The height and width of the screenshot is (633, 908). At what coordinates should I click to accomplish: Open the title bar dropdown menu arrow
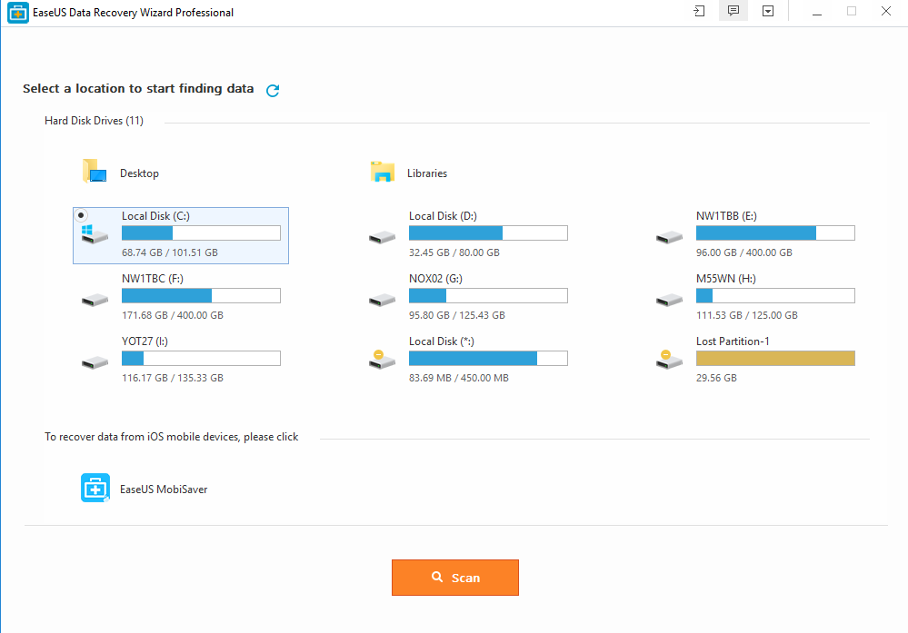pyautogui.click(x=768, y=12)
